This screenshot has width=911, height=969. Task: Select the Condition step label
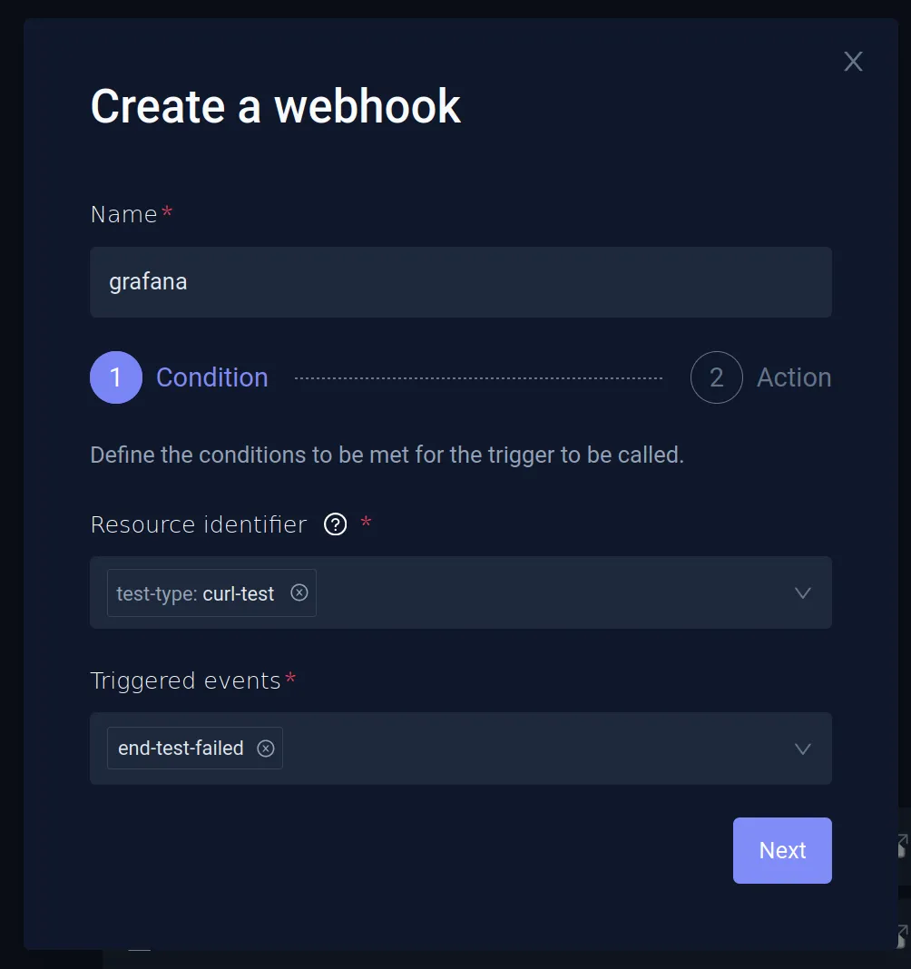pyautogui.click(x=211, y=377)
